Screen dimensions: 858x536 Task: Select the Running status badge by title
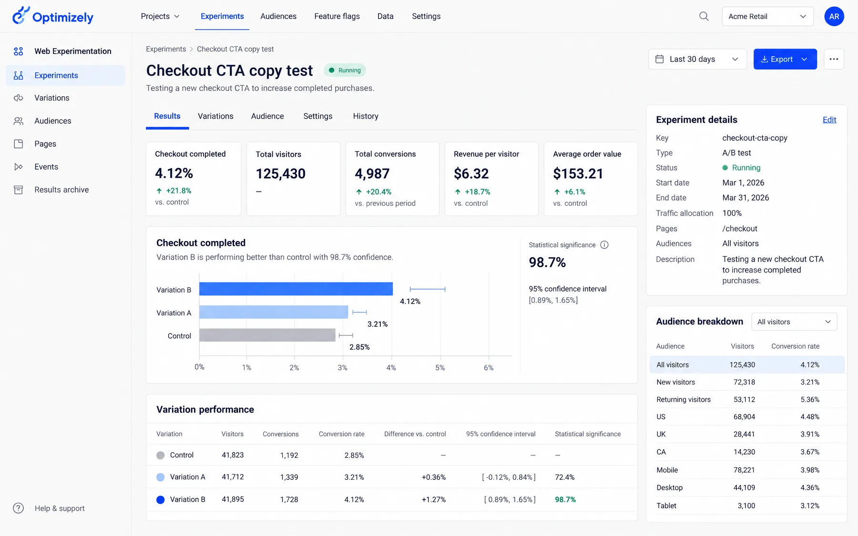pos(345,70)
